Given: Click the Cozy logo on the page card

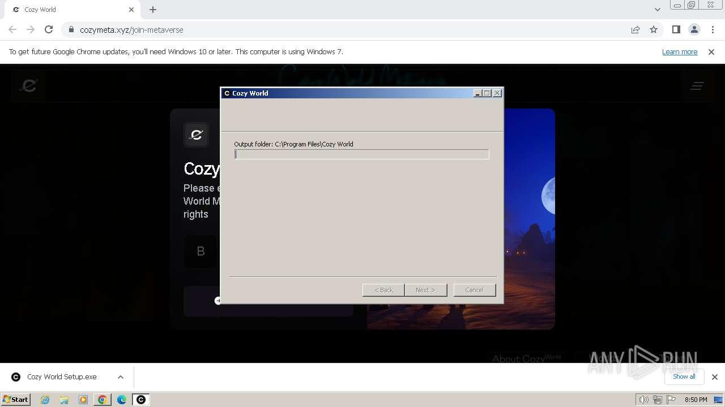Looking at the screenshot, I should tap(197, 135).
